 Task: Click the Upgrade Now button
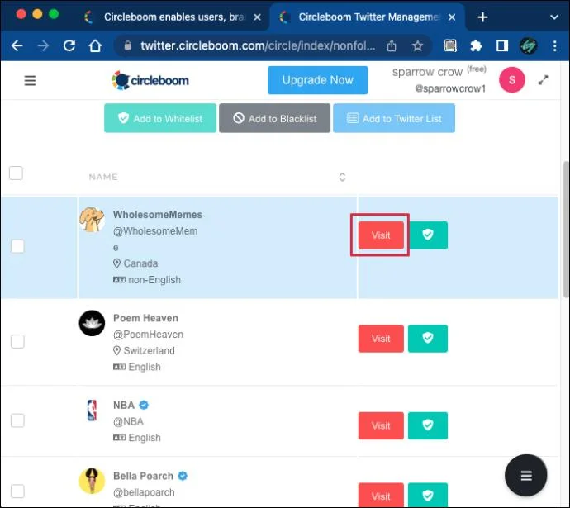pos(318,80)
